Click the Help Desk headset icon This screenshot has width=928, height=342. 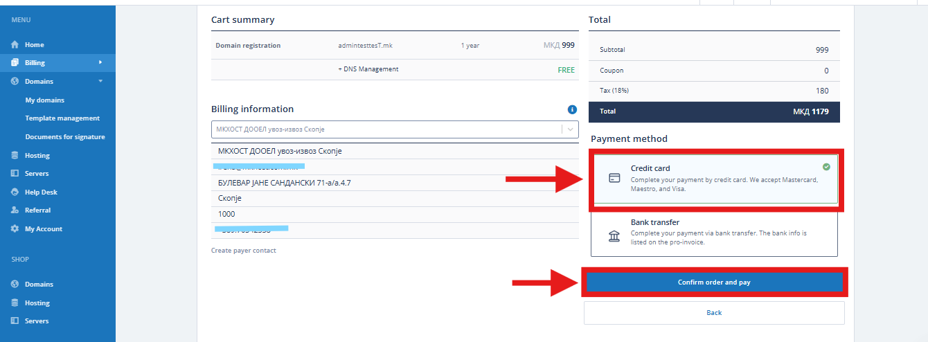[15, 192]
